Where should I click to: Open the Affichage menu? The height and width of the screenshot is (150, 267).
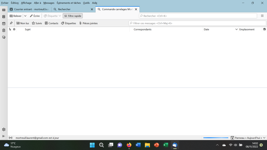pos(26,3)
